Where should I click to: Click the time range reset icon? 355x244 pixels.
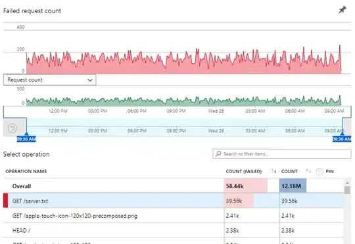click(12, 128)
